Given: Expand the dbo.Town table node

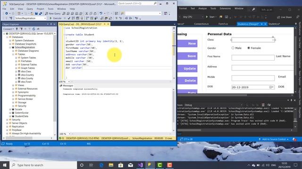Looking at the screenshot, I should tap(16, 82).
